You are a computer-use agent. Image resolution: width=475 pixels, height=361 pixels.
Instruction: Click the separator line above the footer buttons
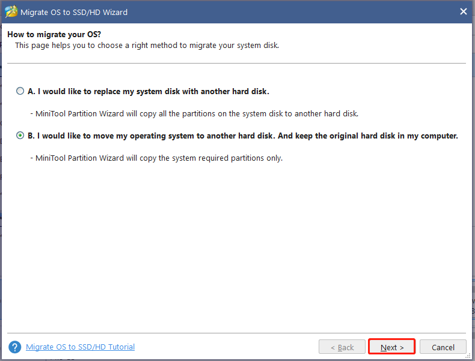[x=237, y=333]
